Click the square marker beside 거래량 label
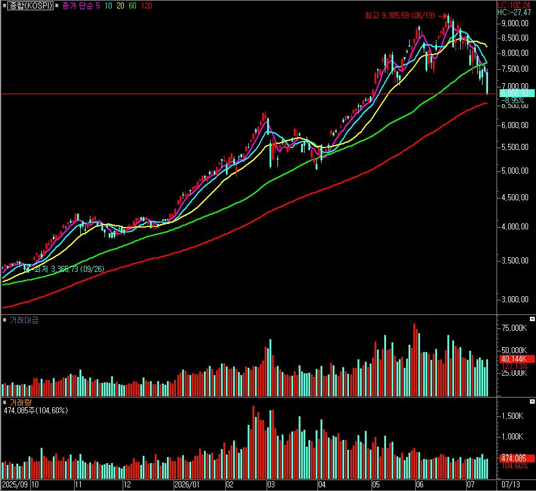 [4, 403]
